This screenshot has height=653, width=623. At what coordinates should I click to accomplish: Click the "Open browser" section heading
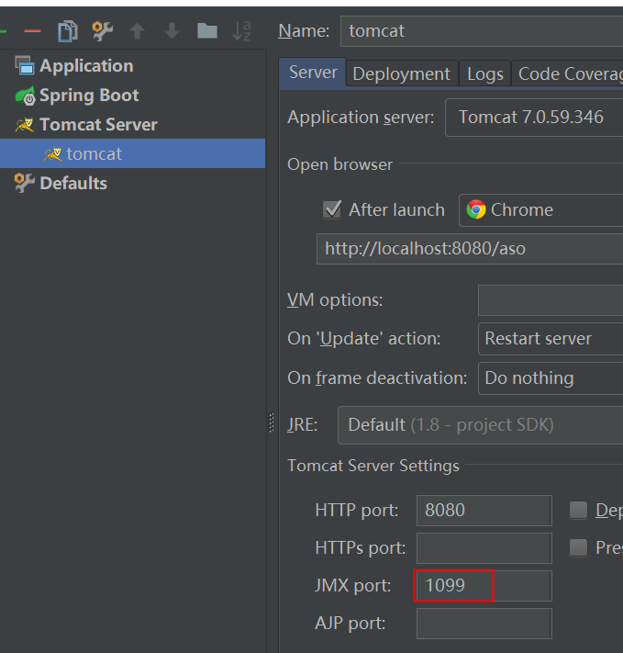tap(339, 164)
